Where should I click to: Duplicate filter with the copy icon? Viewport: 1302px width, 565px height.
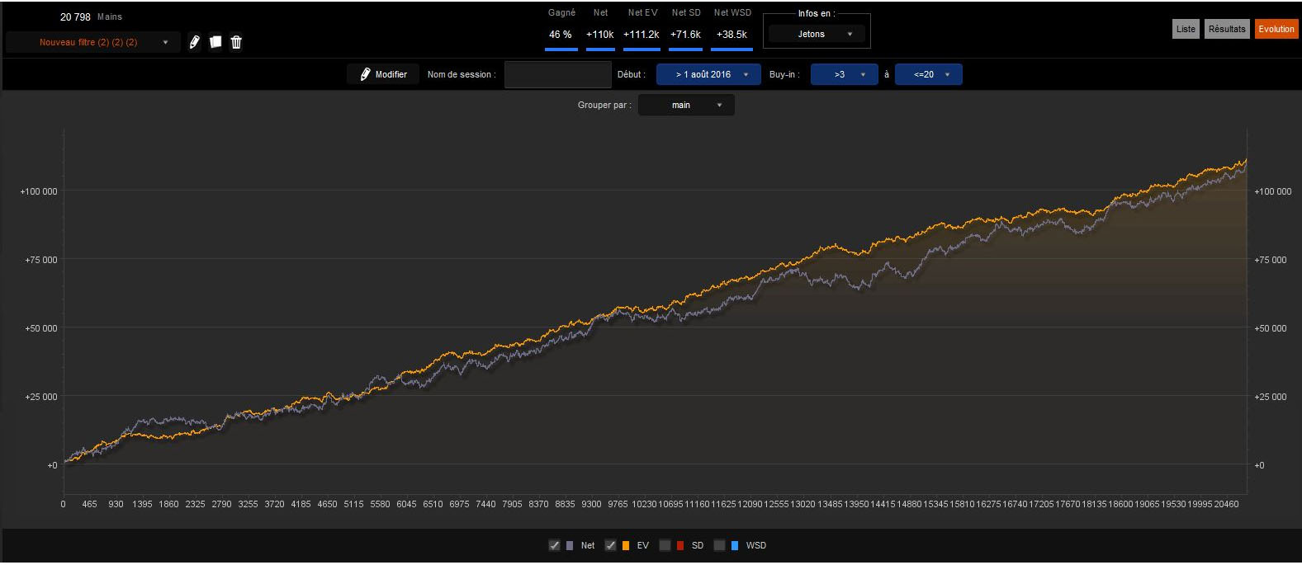tap(215, 42)
